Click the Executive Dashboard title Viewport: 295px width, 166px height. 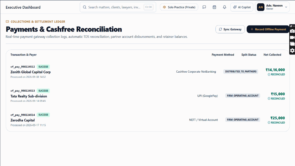23,7
